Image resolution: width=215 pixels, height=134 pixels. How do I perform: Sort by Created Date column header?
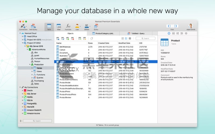(107, 43)
